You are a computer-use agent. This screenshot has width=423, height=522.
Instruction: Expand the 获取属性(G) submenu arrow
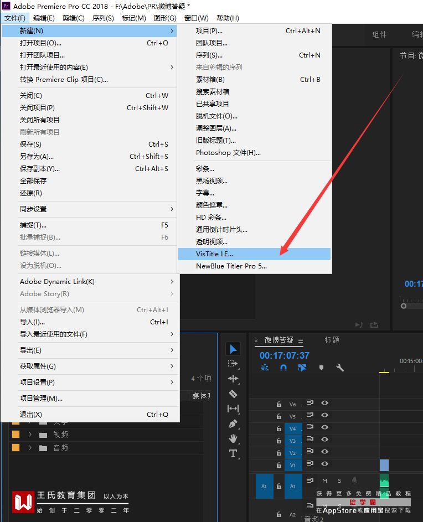pos(172,366)
